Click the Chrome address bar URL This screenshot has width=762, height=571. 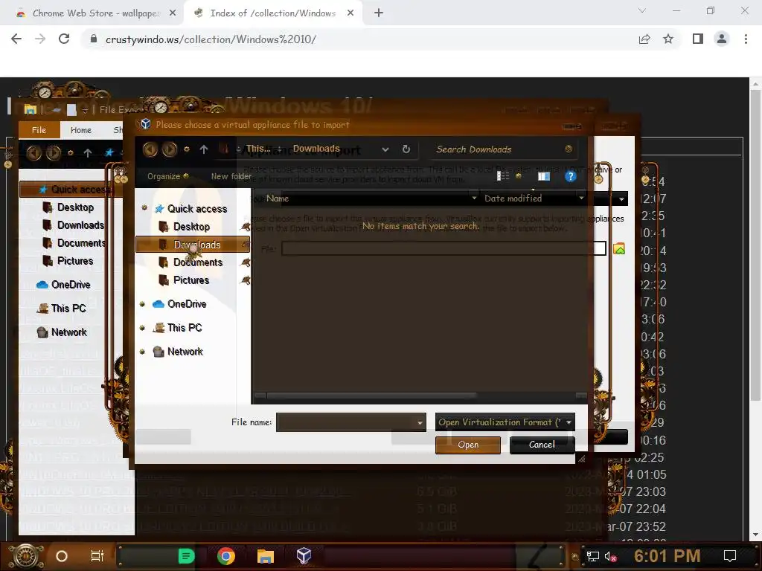pyautogui.click(x=211, y=39)
